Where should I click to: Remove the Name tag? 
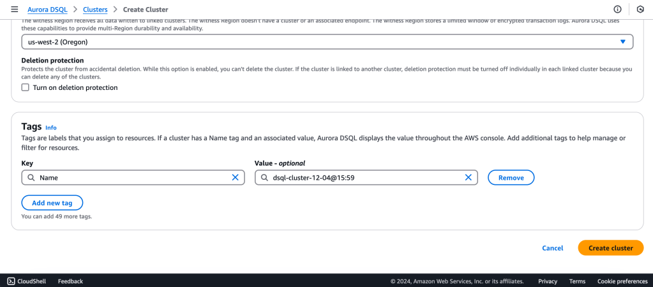[511, 178]
